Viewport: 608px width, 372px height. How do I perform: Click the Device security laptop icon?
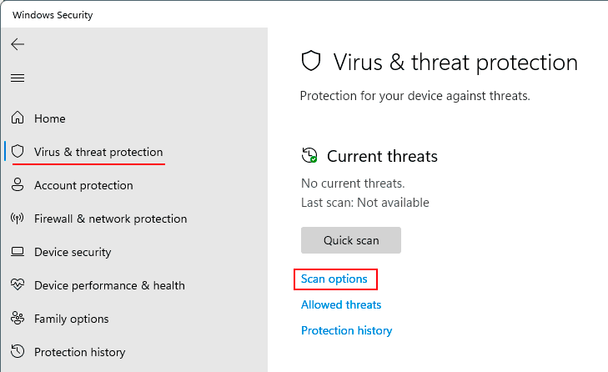[x=18, y=252]
